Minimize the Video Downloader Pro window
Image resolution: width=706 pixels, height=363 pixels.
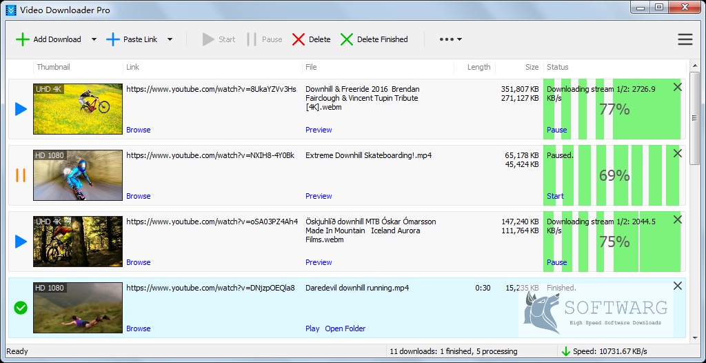point(641,8)
